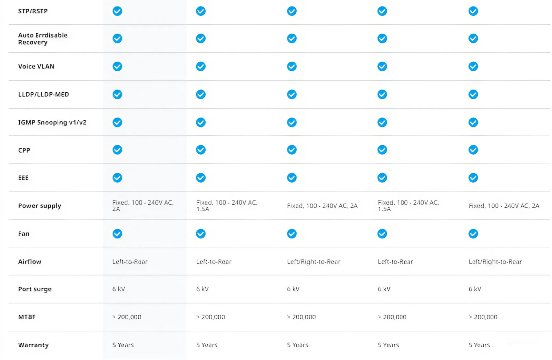The width and height of the screenshot is (552, 360).
Task: Click Fan row checkmark in first column
Action: click(x=117, y=234)
